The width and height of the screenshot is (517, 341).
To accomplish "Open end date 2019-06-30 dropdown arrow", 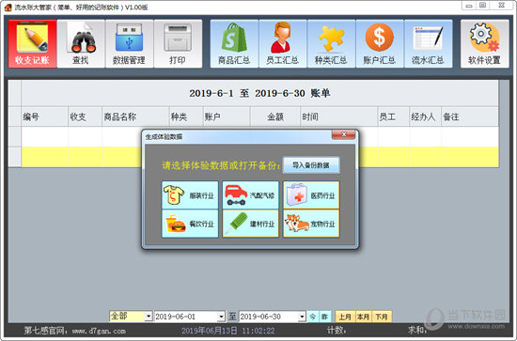I will [x=302, y=317].
